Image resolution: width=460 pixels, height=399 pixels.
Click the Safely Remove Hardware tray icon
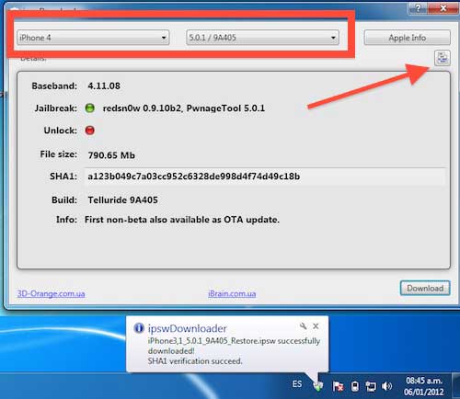pyautogui.click(x=355, y=386)
